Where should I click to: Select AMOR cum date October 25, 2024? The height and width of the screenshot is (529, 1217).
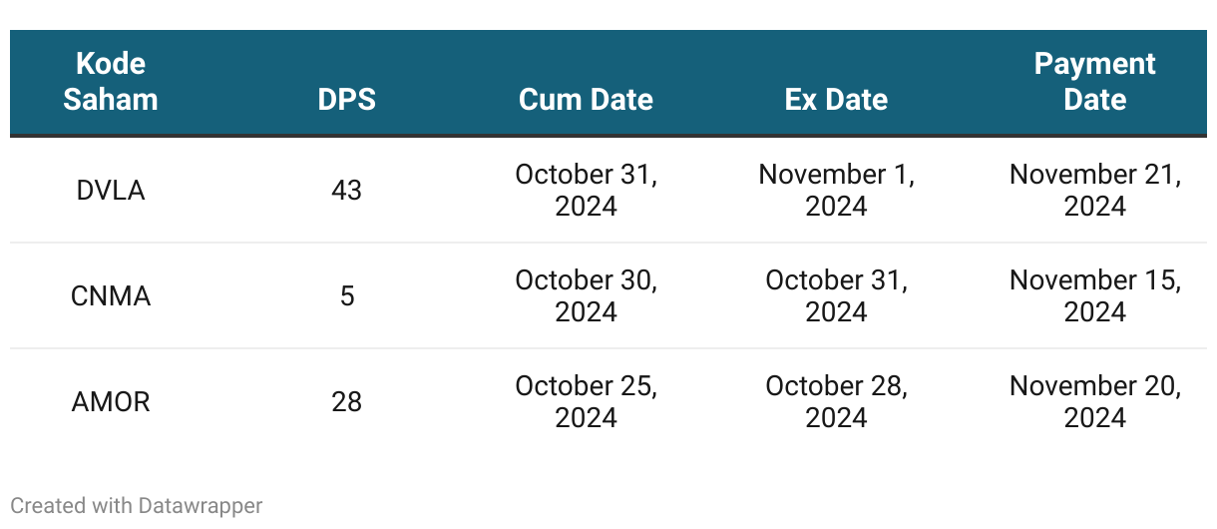point(587,401)
